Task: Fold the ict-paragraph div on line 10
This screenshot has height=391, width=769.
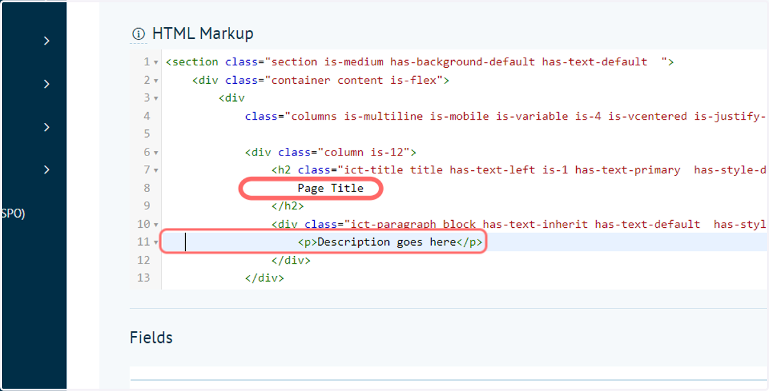Action: (156, 225)
